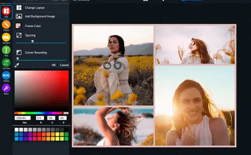
Task: Click the R value field showing 214
Action: coord(40,118)
